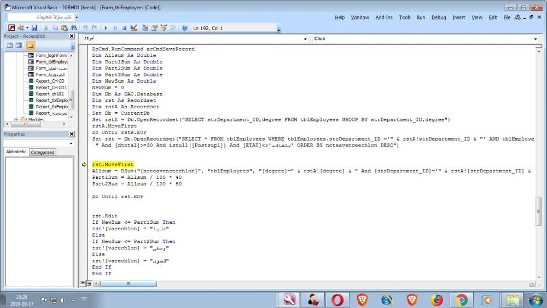Toggle Folders view in Project pane
This screenshot has width=547, height=308.
[30, 45]
